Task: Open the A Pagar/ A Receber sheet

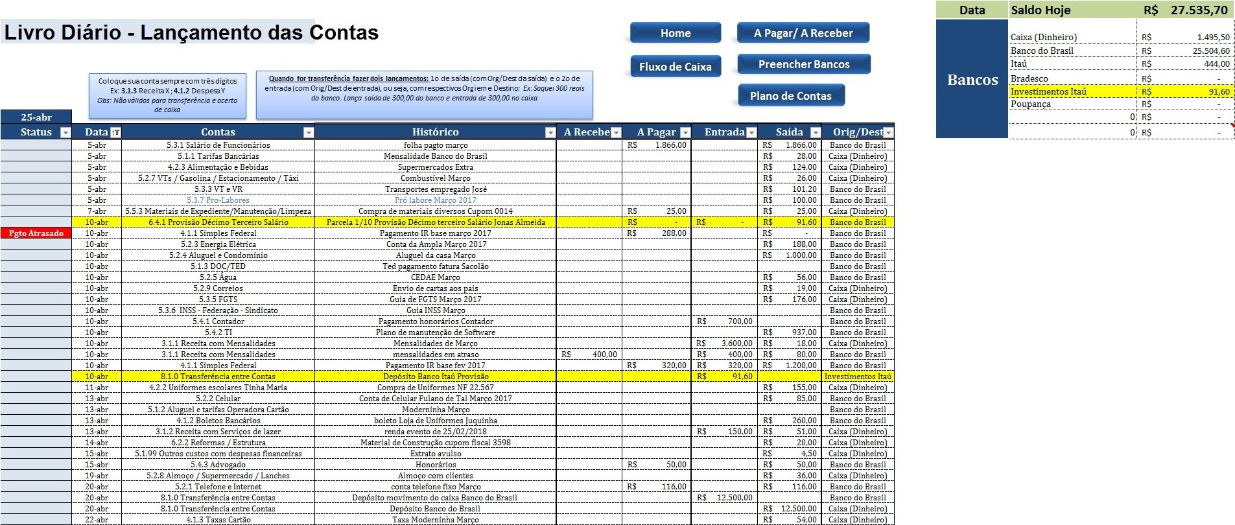Action: 803,33
